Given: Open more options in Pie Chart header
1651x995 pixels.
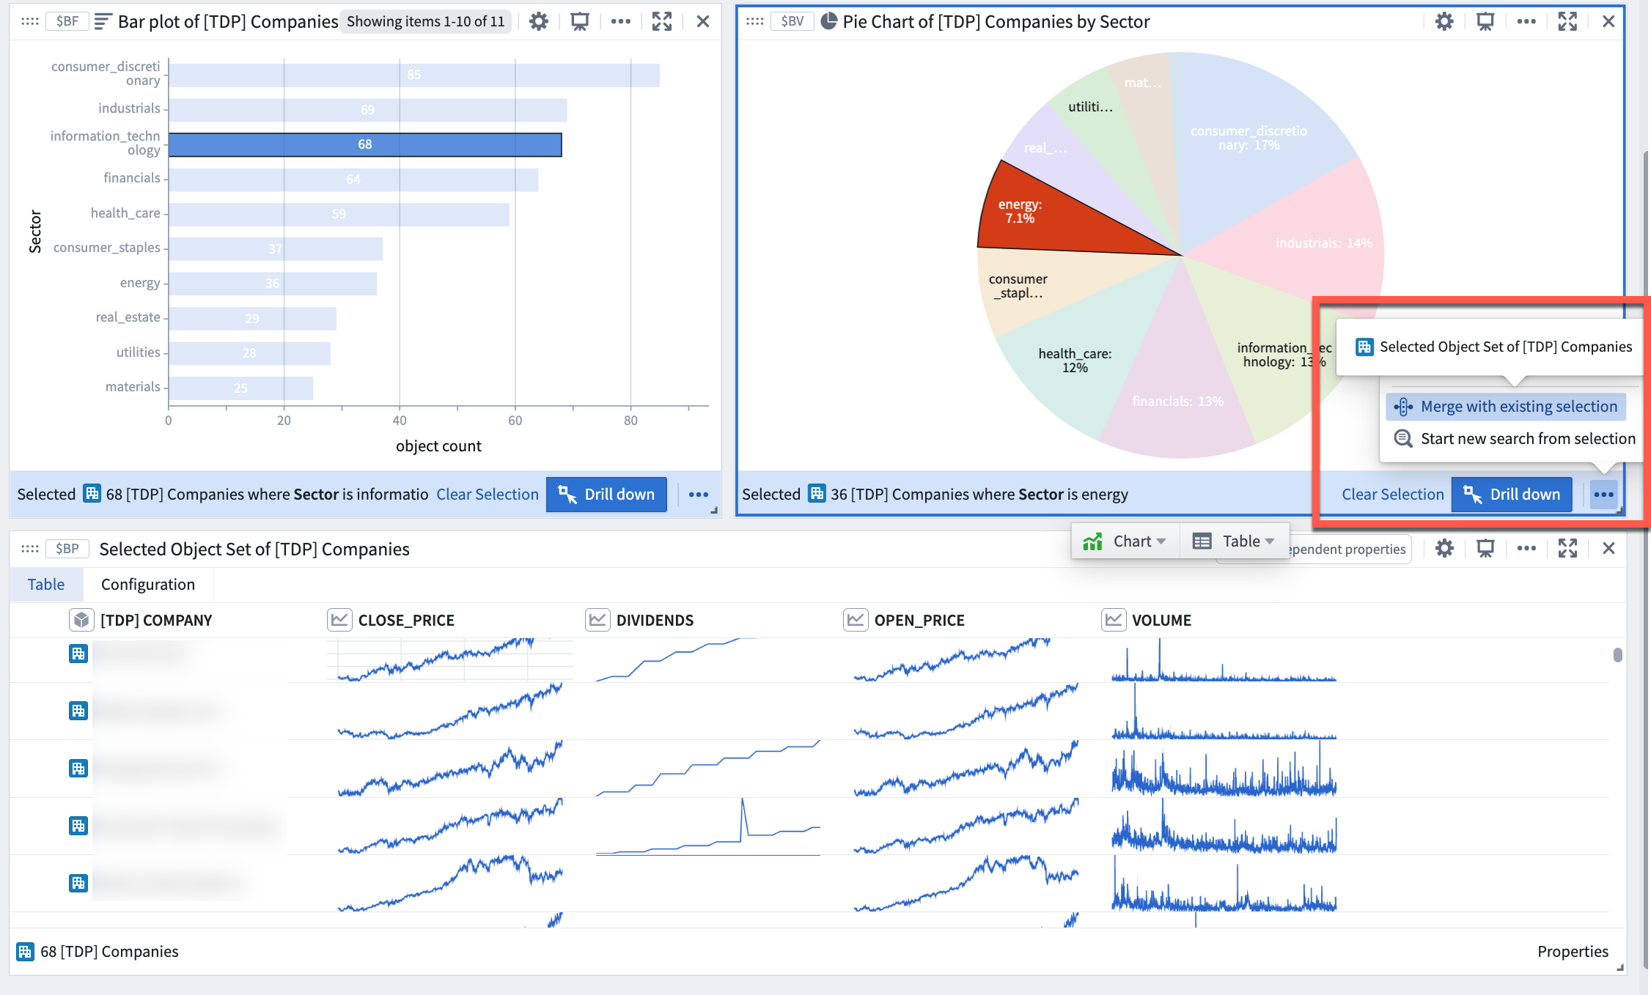Looking at the screenshot, I should pos(1526,22).
